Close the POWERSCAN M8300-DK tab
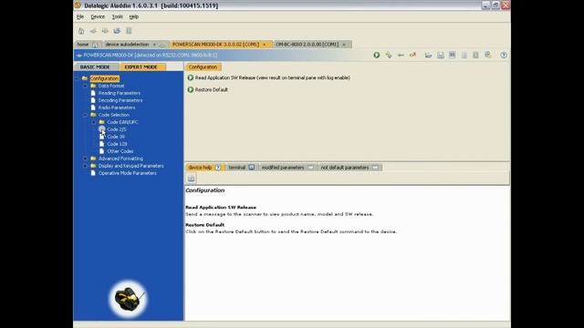 coord(265,45)
